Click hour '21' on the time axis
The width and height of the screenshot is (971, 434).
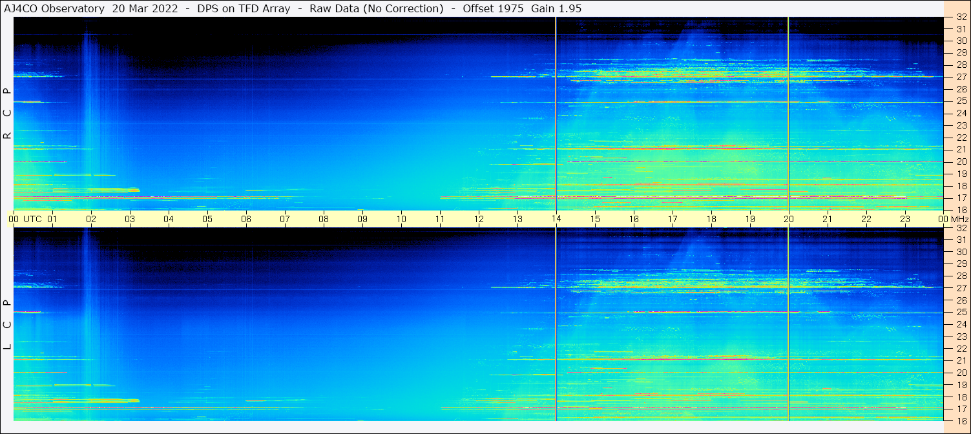click(x=828, y=219)
